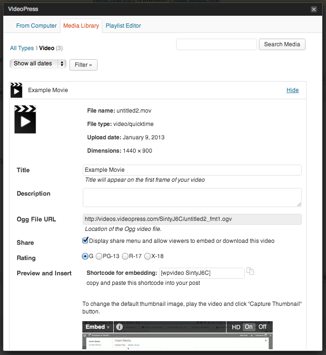Open the Playlist Editor tab

[x=123, y=26]
